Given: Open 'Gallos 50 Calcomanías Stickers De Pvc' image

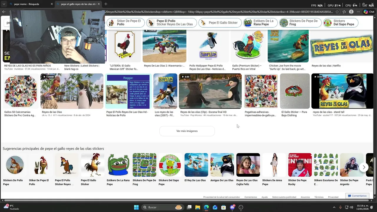Looking at the screenshot, I should point(21,91).
